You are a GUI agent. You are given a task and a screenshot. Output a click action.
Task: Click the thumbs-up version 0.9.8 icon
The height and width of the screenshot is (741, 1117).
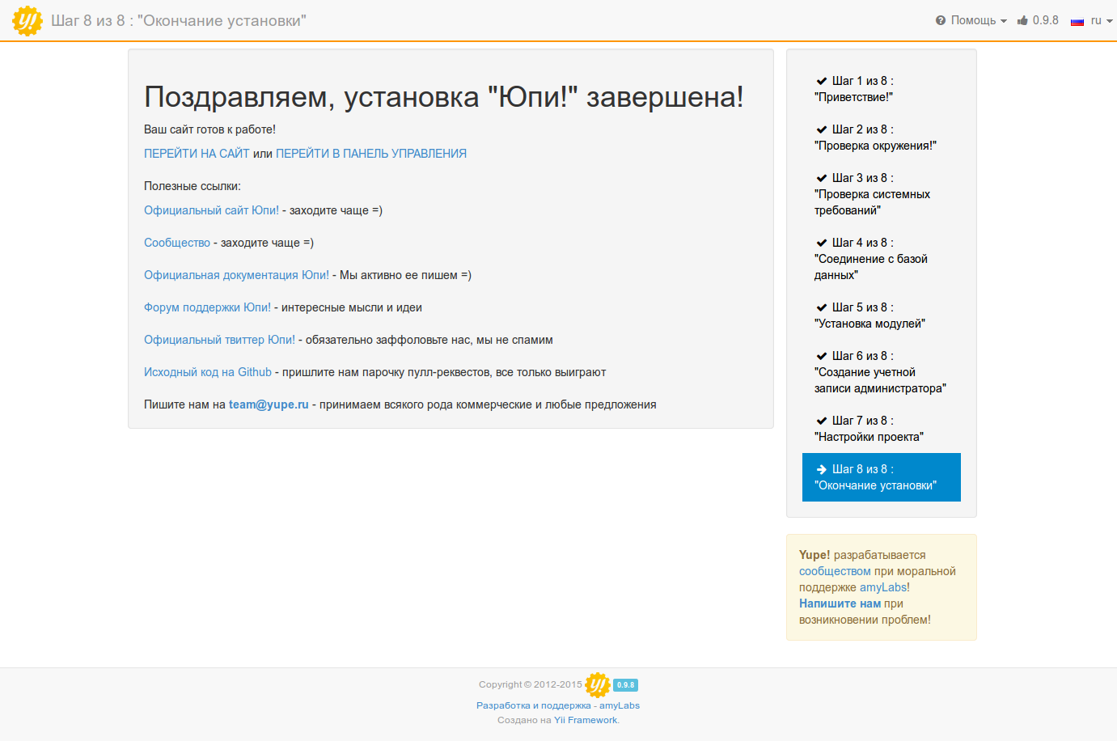coord(1023,20)
